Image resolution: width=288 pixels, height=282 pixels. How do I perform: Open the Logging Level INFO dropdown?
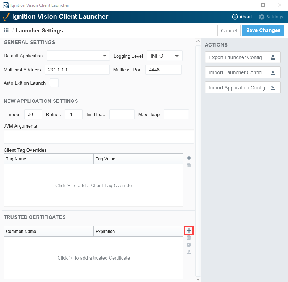[x=165, y=56]
